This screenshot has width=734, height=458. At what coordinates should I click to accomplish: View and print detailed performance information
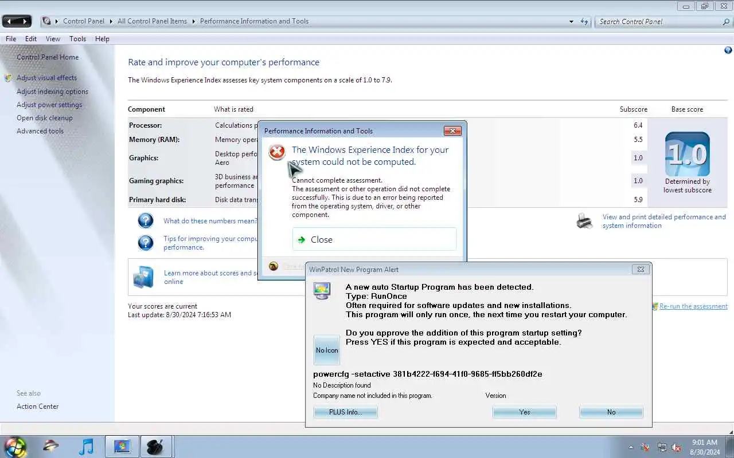[664, 221]
